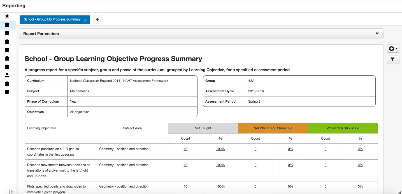Image resolution: width=402 pixels, height=194 pixels.
Task: Click Where You Should Be 0%, Describe movements row
Action: (x=360, y=165)
